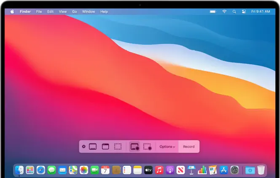
Task: Launch Numbers from the Dock
Action: pyautogui.click(x=202, y=170)
